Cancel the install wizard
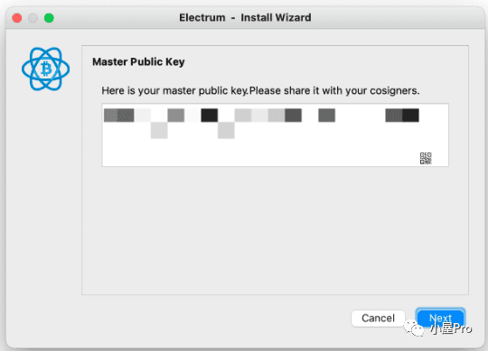The width and height of the screenshot is (488, 351). point(378,319)
